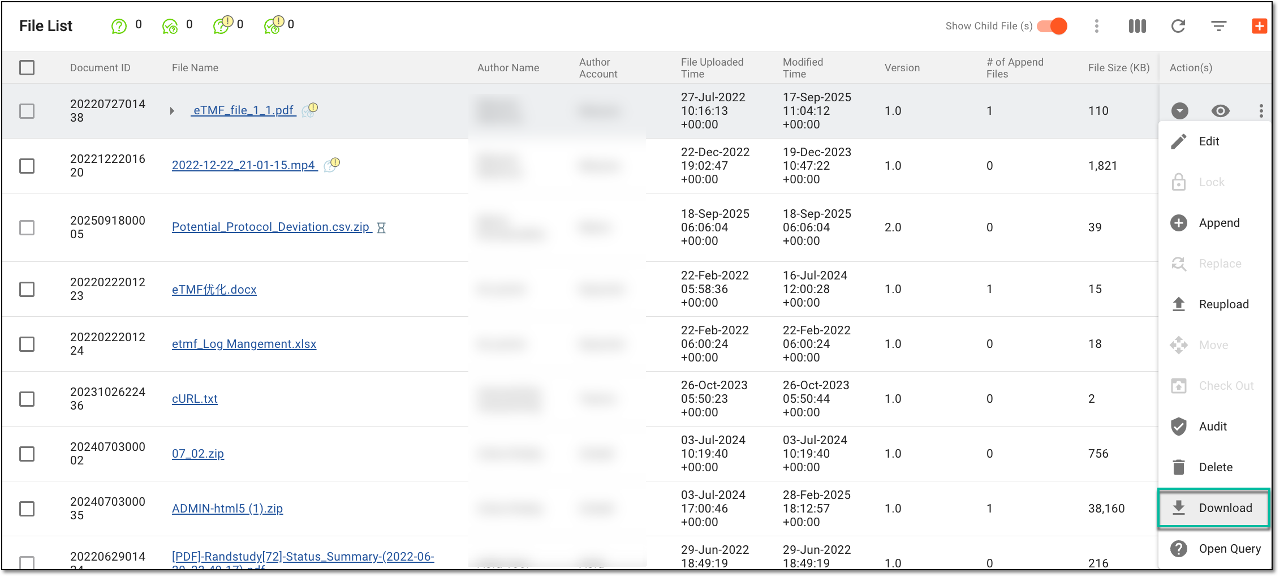This screenshot has height=577, width=1284.
Task: Open the 07_02.zip file link
Action: tap(197, 454)
